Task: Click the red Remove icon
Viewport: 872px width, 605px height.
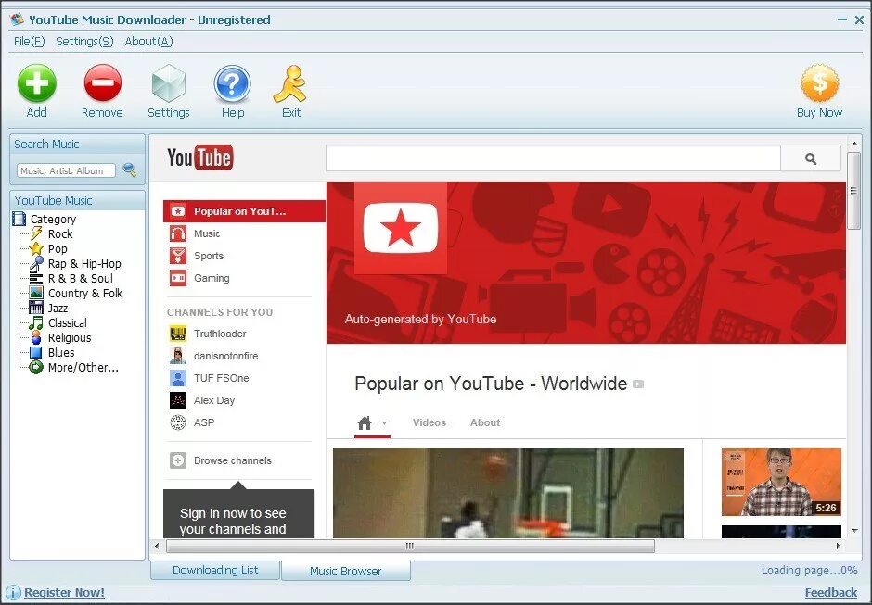Action: point(102,83)
